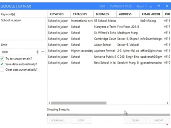
Task: Sort by CATEGORY column header
Action: point(82,14)
